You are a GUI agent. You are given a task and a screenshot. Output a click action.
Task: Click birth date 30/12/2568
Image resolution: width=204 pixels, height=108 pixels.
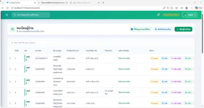pyautogui.click(x=71, y=103)
